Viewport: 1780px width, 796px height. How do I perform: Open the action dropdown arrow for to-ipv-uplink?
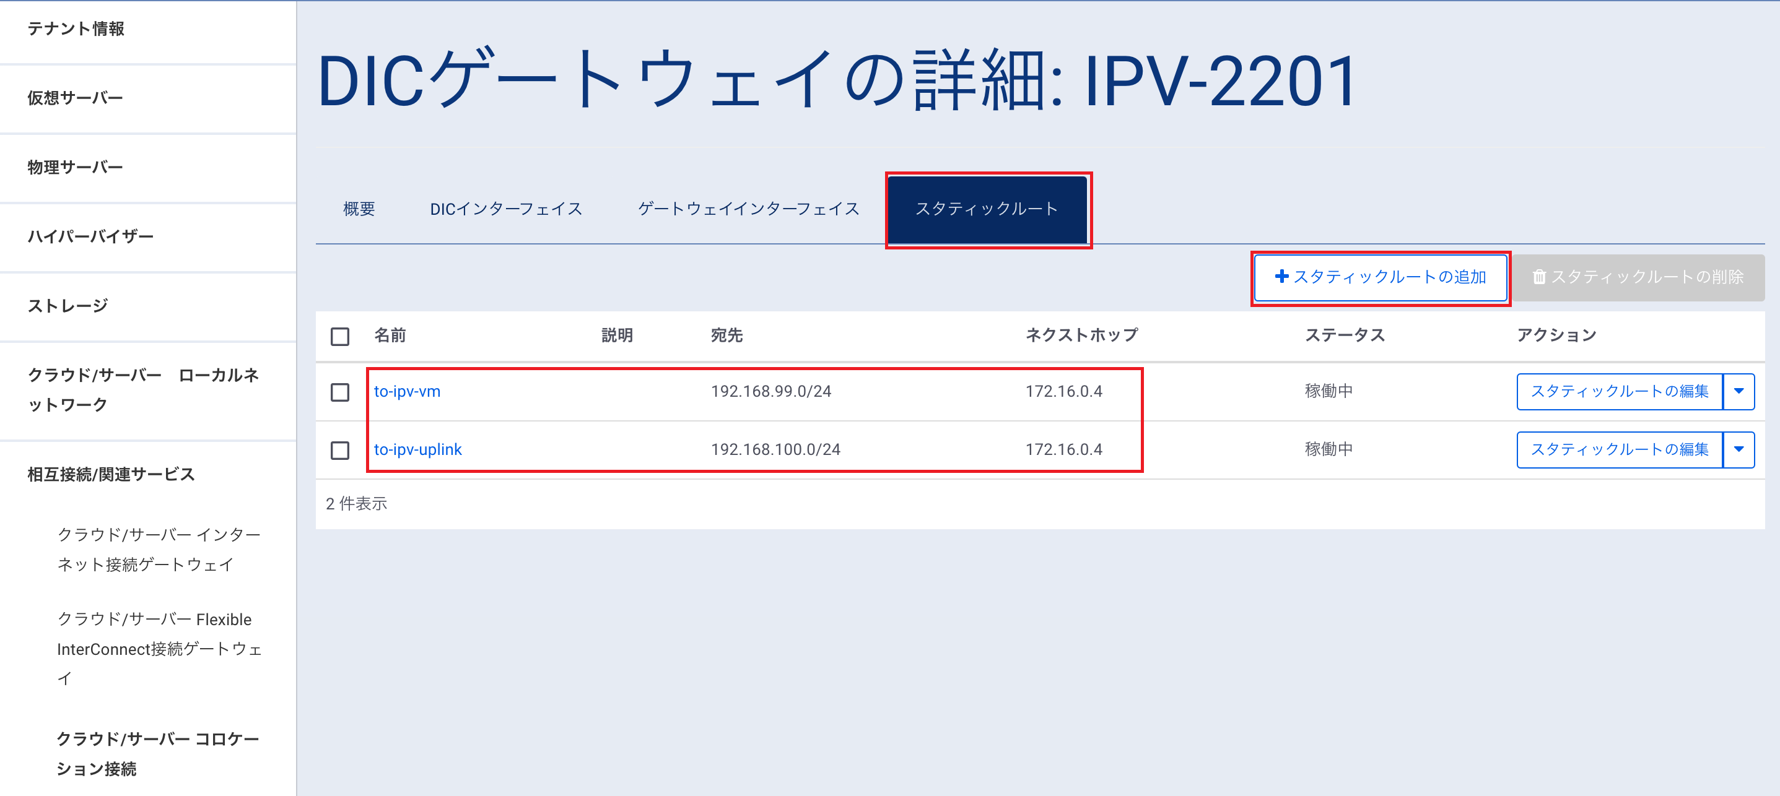pyautogui.click(x=1739, y=449)
